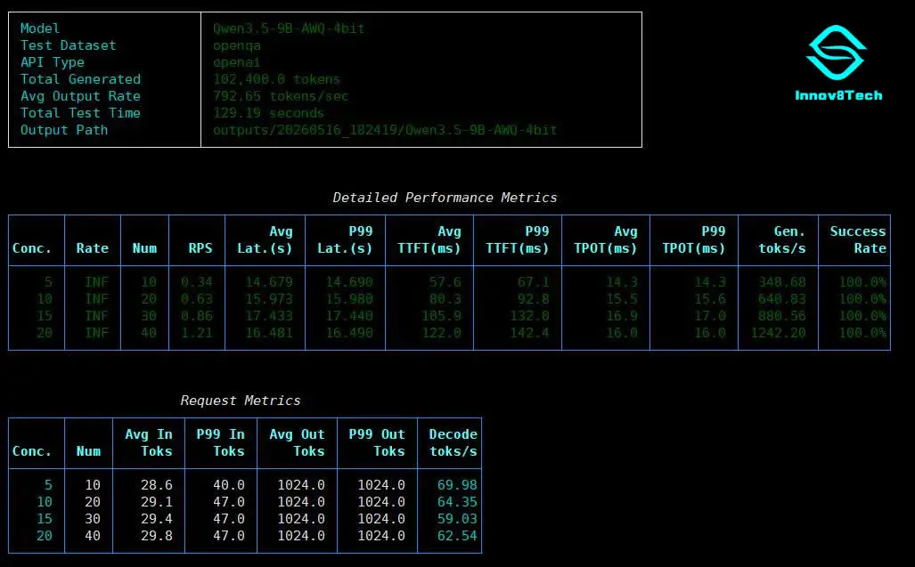Click the 'P99 In Toks' column header

[x=221, y=443]
